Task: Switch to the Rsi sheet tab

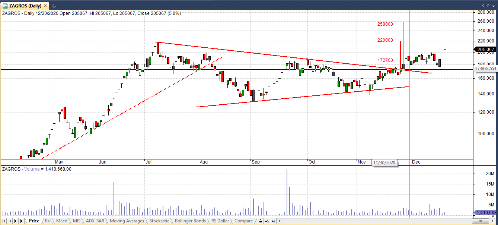Action: pyautogui.click(x=48, y=221)
